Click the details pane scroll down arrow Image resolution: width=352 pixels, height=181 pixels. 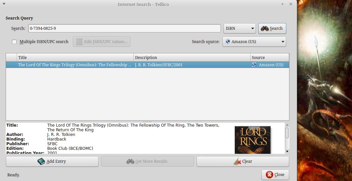287,152
